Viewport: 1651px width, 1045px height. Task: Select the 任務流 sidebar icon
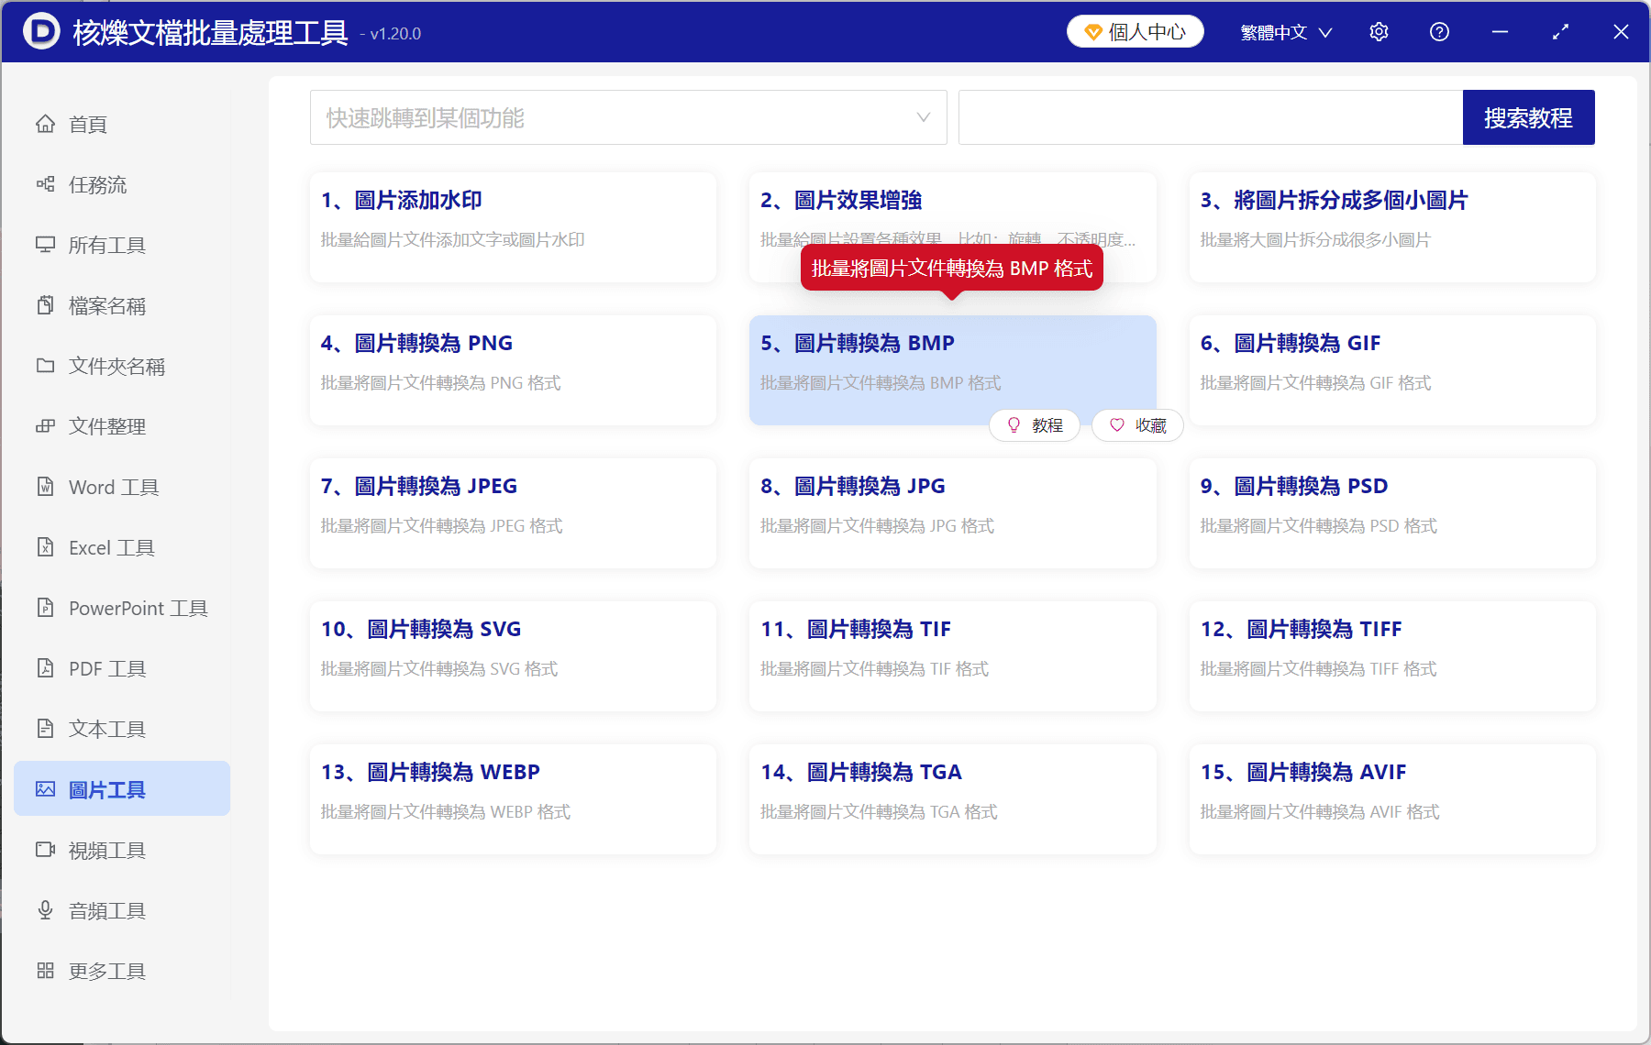pyautogui.click(x=94, y=184)
